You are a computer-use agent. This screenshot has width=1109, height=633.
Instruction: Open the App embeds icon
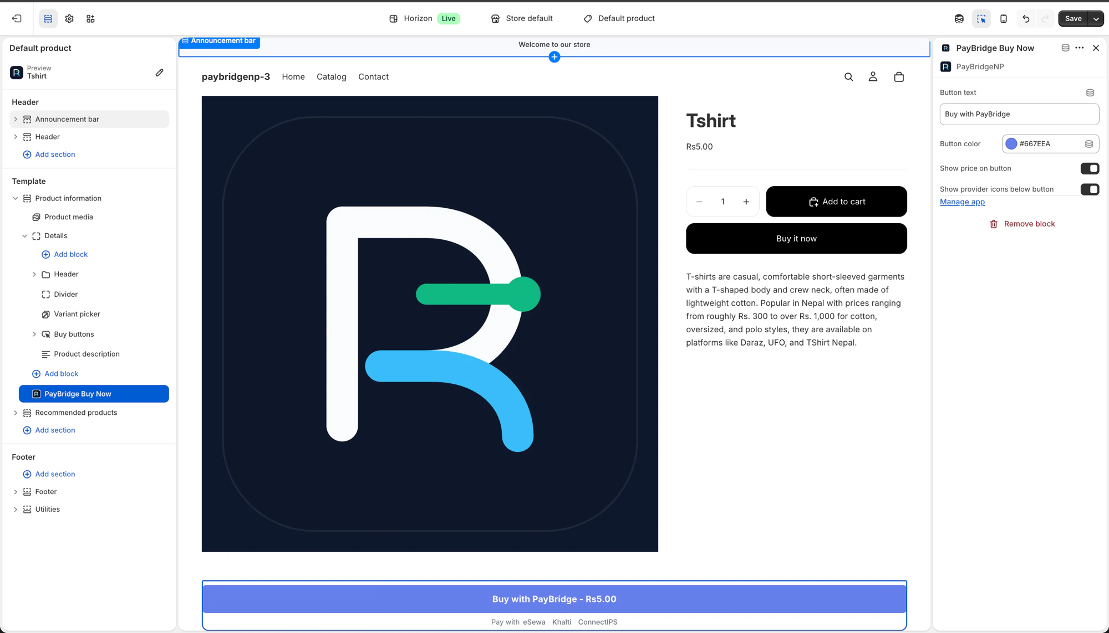coord(90,18)
